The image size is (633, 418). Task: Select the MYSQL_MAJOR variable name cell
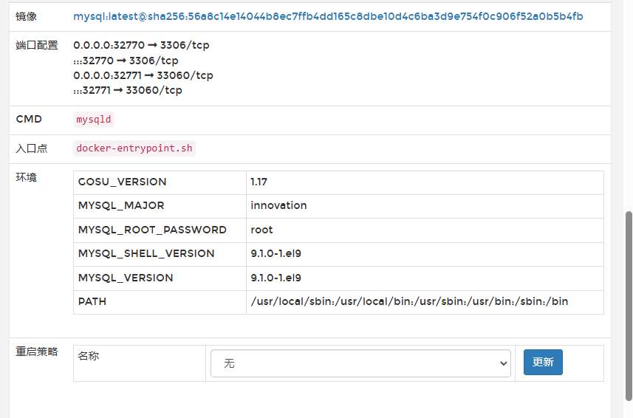(x=121, y=205)
